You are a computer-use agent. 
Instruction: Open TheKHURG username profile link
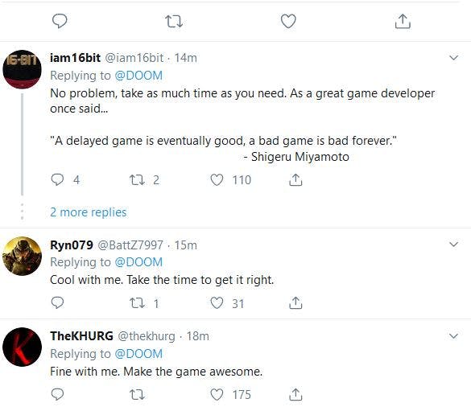tap(81, 336)
